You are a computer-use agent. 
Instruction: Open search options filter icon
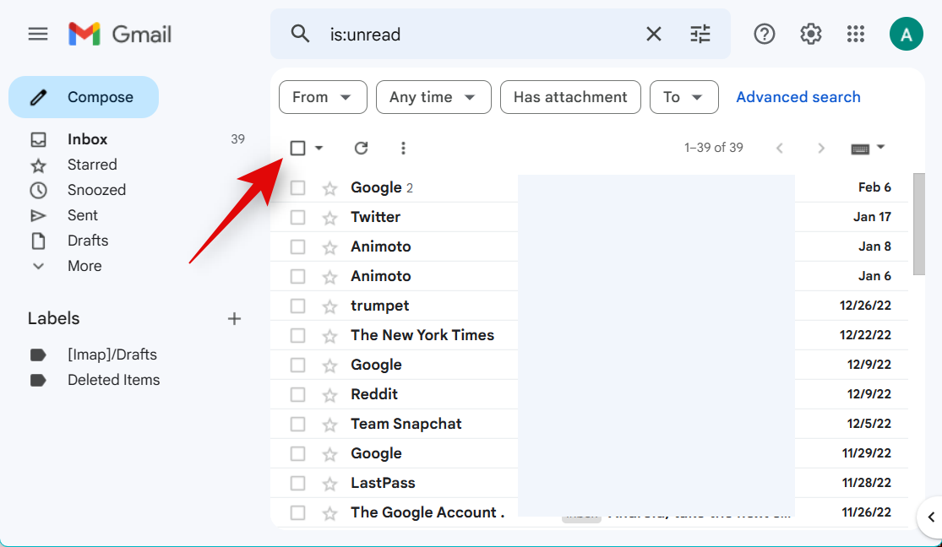point(700,34)
